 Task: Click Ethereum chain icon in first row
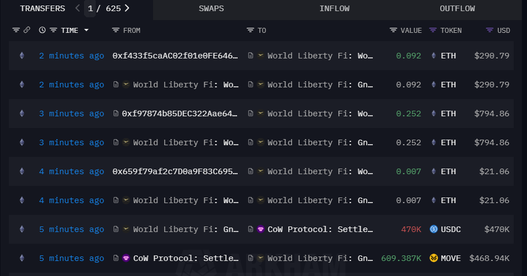[x=22, y=56]
